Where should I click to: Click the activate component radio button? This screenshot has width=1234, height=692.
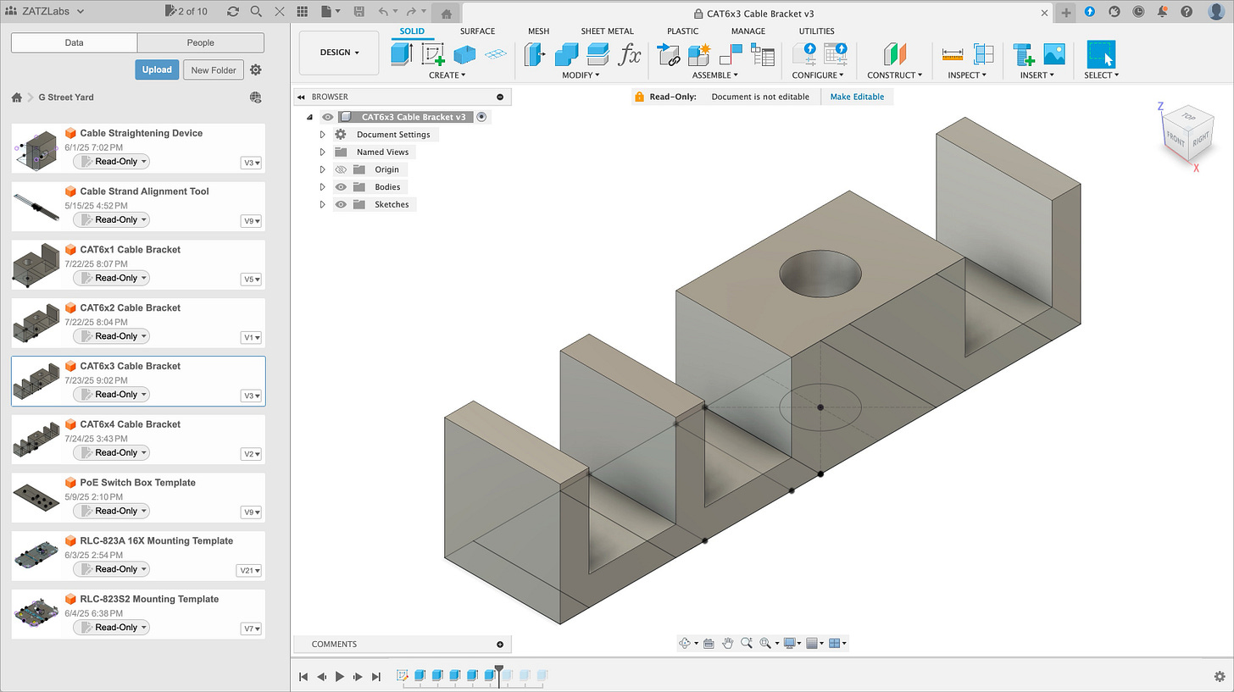coord(481,117)
